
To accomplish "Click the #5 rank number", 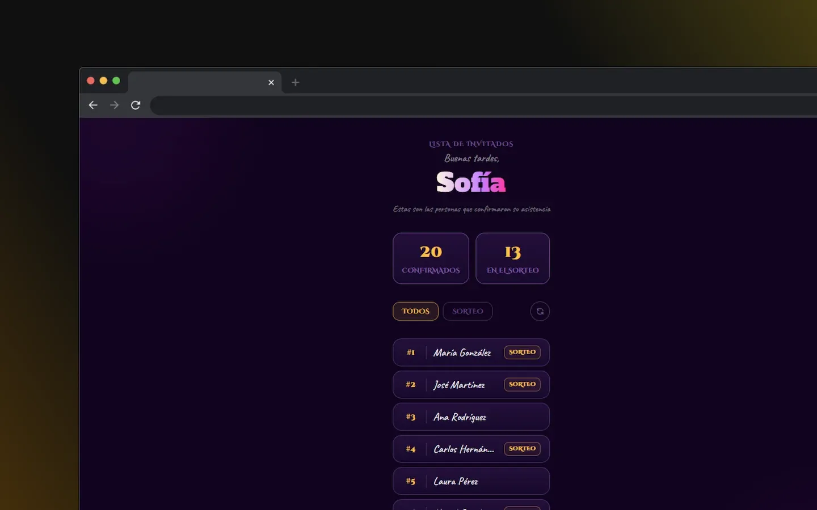I will point(411,482).
